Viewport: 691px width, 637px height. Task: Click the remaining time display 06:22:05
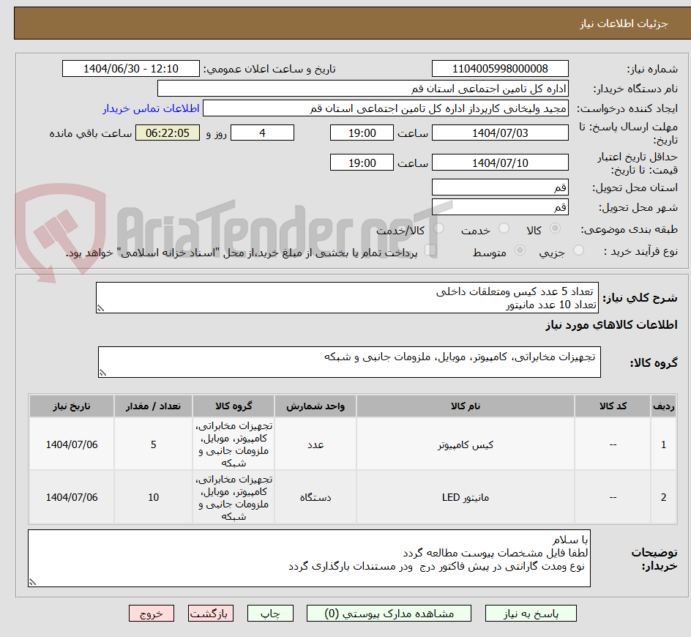coord(168,133)
